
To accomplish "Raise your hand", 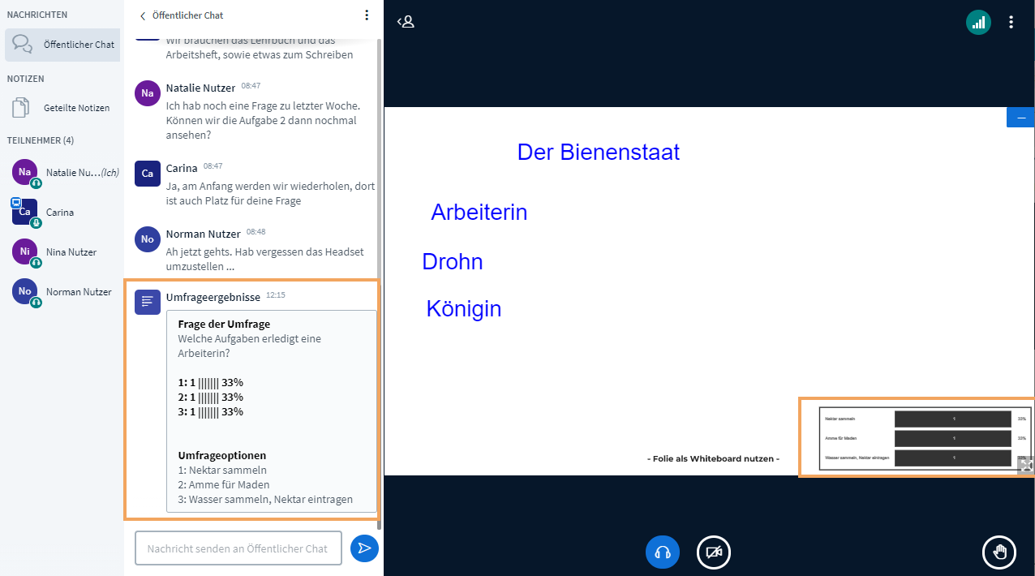I will (999, 552).
